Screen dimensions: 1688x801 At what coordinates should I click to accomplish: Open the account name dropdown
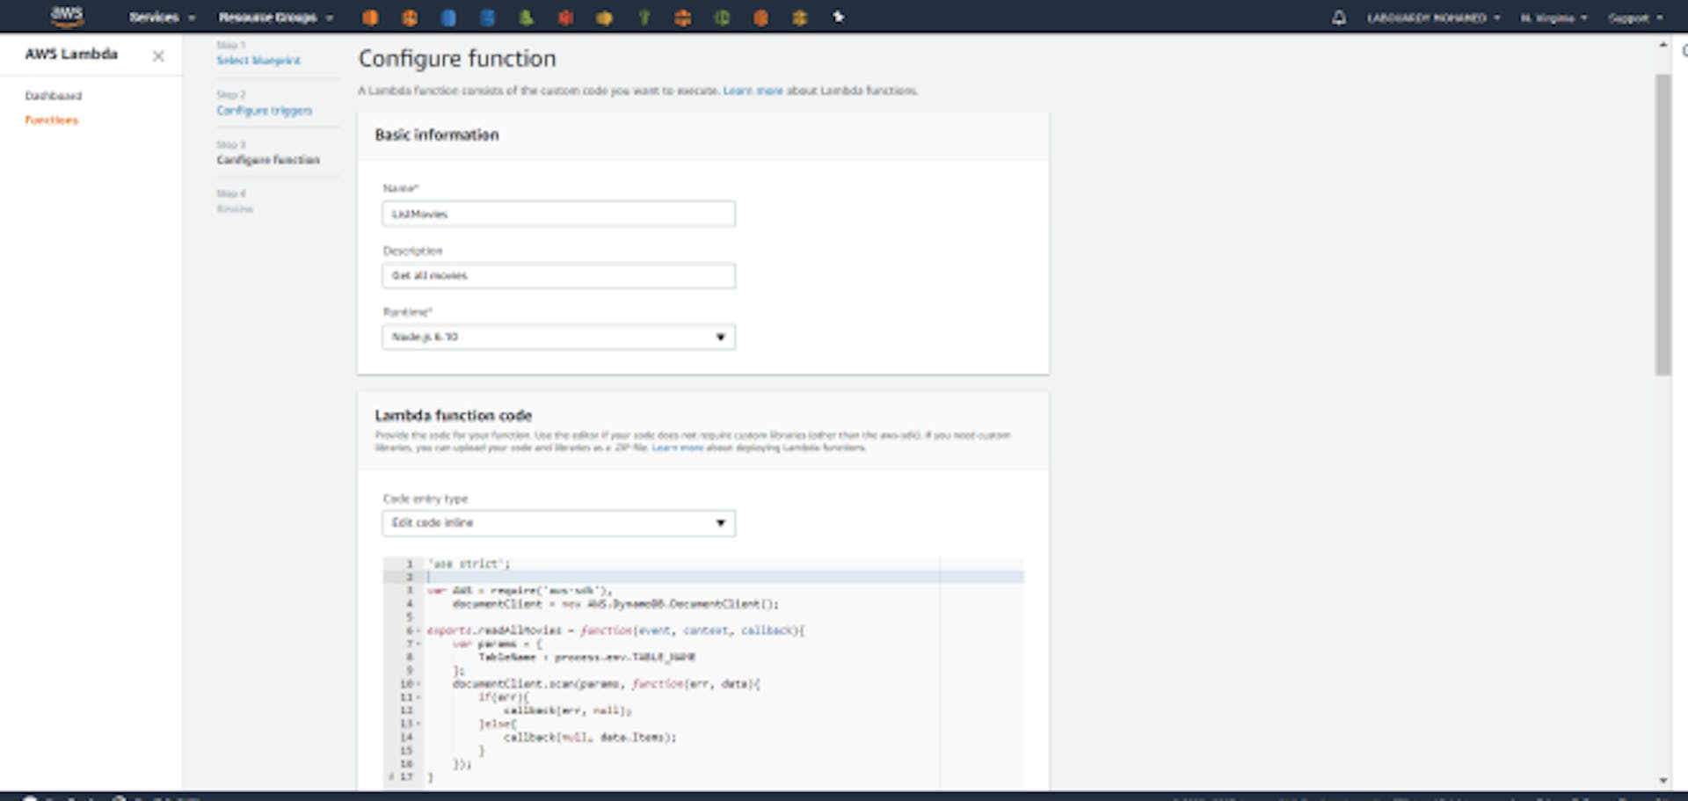pyautogui.click(x=1433, y=18)
